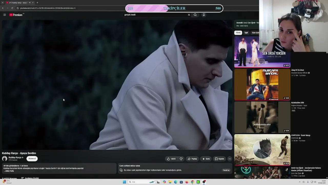Open the browser tab search dropdown
This screenshot has width=328, height=185.
point(2,3)
